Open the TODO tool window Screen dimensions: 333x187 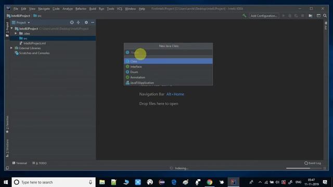click(40, 163)
